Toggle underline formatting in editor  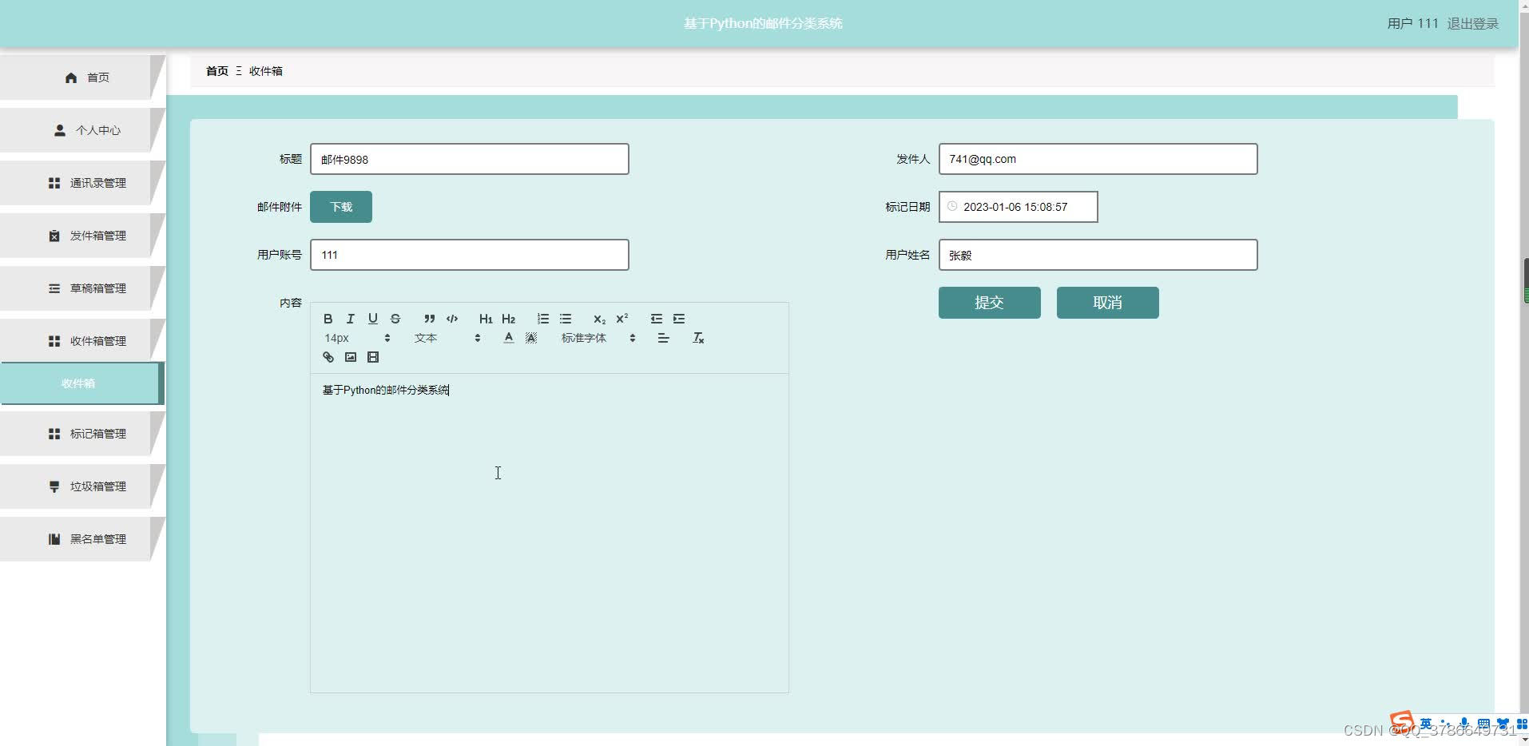[372, 319]
